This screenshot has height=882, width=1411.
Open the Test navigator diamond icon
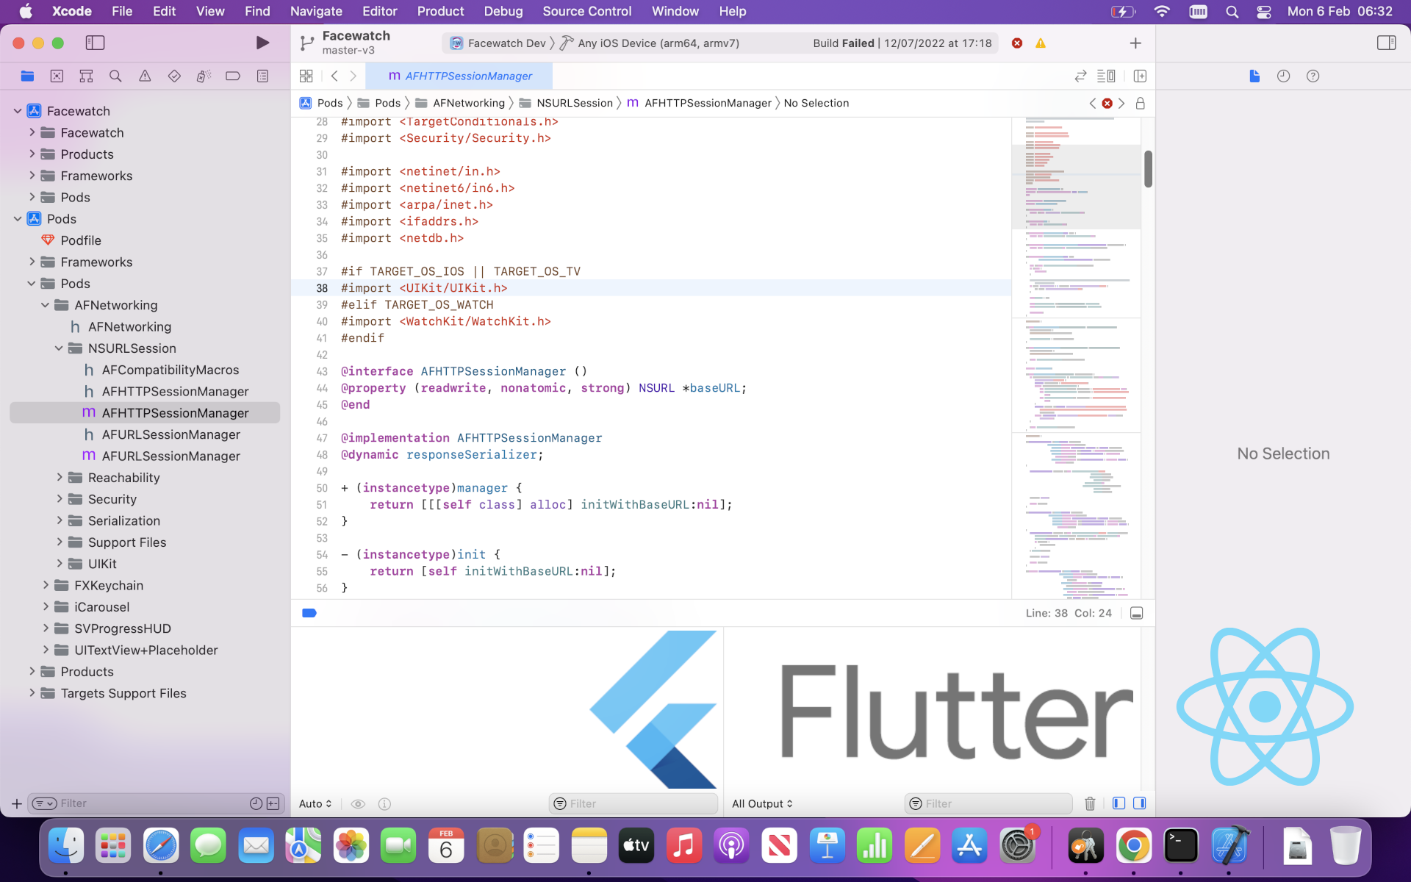click(174, 76)
